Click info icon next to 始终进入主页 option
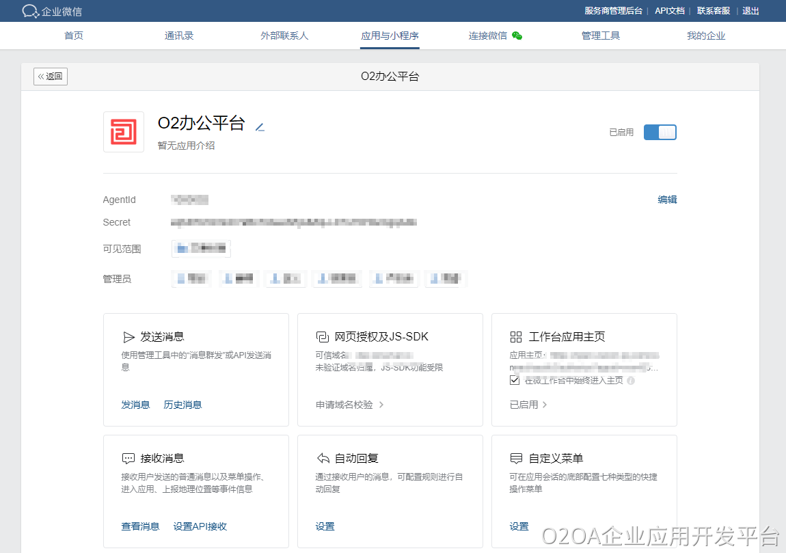The image size is (786, 553). [631, 381]
